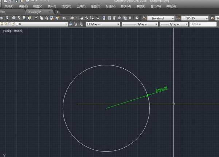Image resolution: width=219 pixels, height=157 pixels.
Task: Expand the Standard text style dropdown
Action: (173, 18)
